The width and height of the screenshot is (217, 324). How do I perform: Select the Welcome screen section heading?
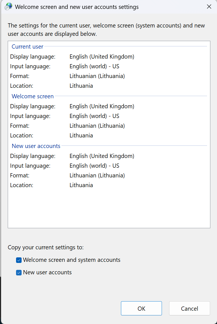(33, 96)
